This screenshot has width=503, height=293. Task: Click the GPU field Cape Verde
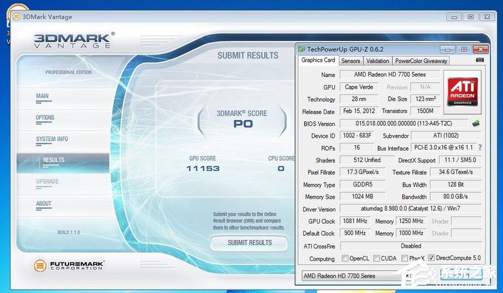(x=359, y=87)
